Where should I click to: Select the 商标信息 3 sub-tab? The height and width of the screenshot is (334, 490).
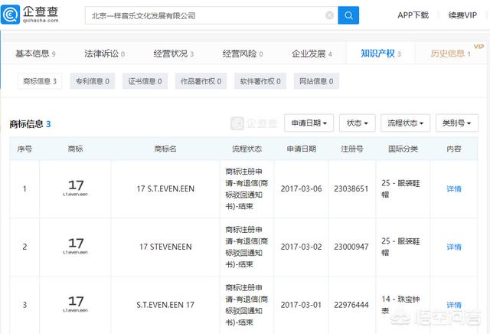coord(40,81)
